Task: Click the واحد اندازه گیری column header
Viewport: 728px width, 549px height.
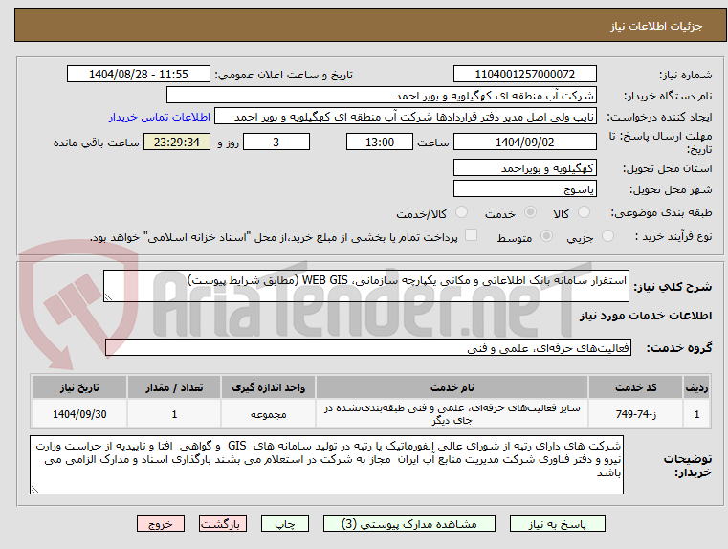Action: coord(268,387)
